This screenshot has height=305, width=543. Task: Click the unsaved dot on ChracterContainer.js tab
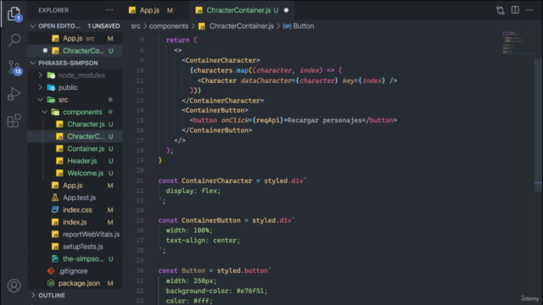pyautogui.click(x=286, y=10)
